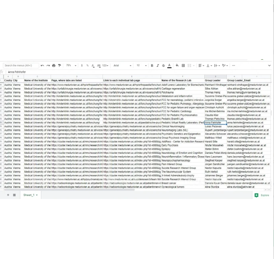Select the Pediatric Brainfit Lab cell
Screen dimensions: 274x259
point(183,119)
